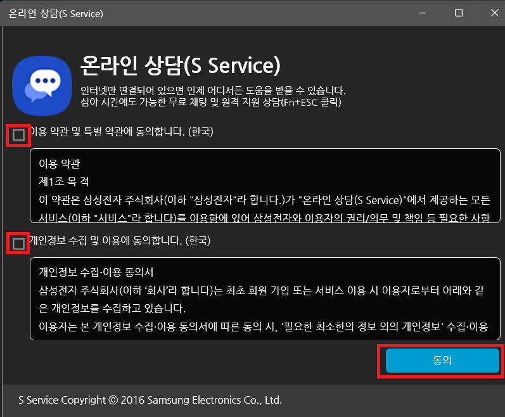Click inside the 개인정보 수집·이용 동의서 text box

tap(265, 298)
